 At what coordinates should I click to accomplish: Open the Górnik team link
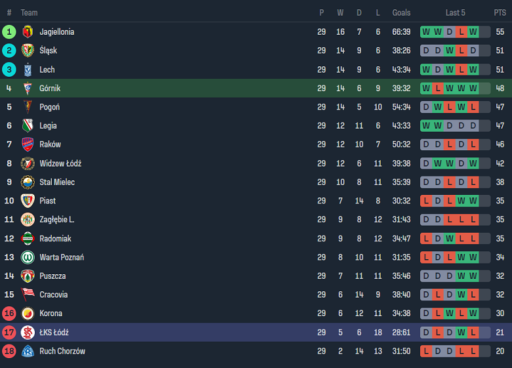[50, 88]
